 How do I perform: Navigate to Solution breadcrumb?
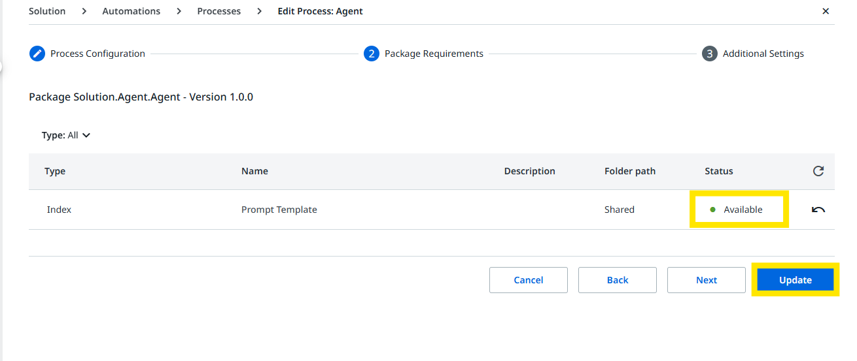(x=47, y=11)
